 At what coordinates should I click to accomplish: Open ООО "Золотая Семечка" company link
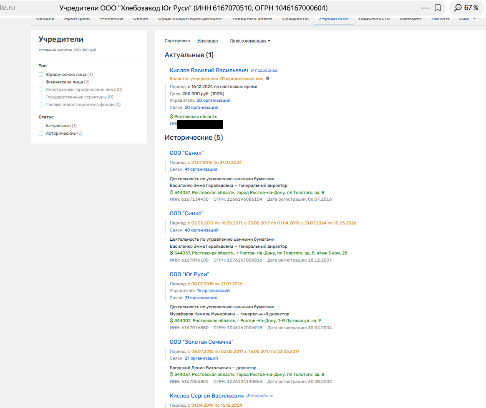[x=201, y=342]
